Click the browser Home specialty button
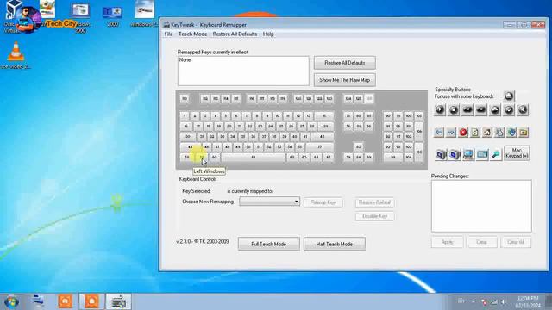The height and width of the screenshot is (310, 552). [x=487, y=133]
